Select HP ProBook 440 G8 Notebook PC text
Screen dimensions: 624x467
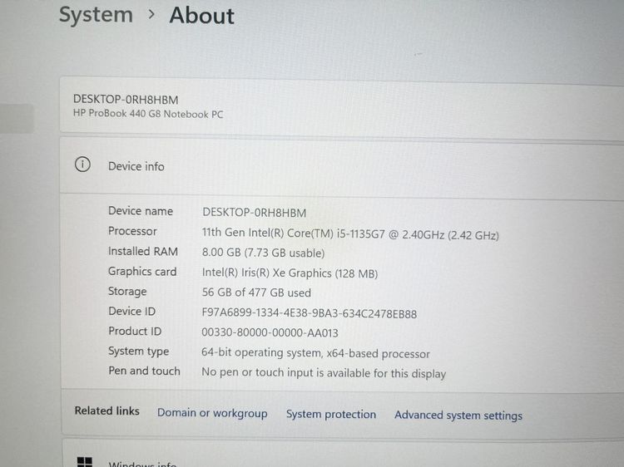(x=148, y=114)
